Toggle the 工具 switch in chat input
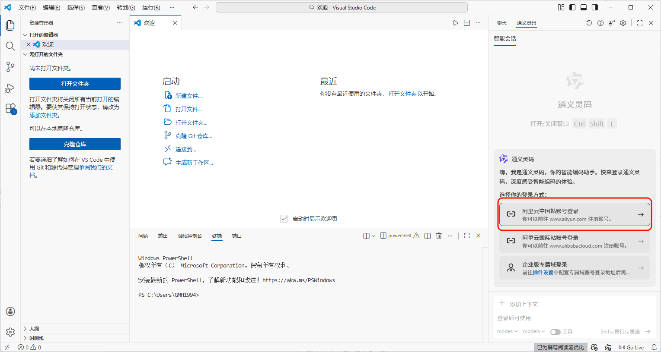Screen dimensions: 661x352 coord(556,332)
